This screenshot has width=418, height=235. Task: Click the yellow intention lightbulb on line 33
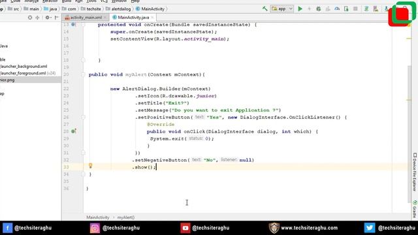pos(90,166)
